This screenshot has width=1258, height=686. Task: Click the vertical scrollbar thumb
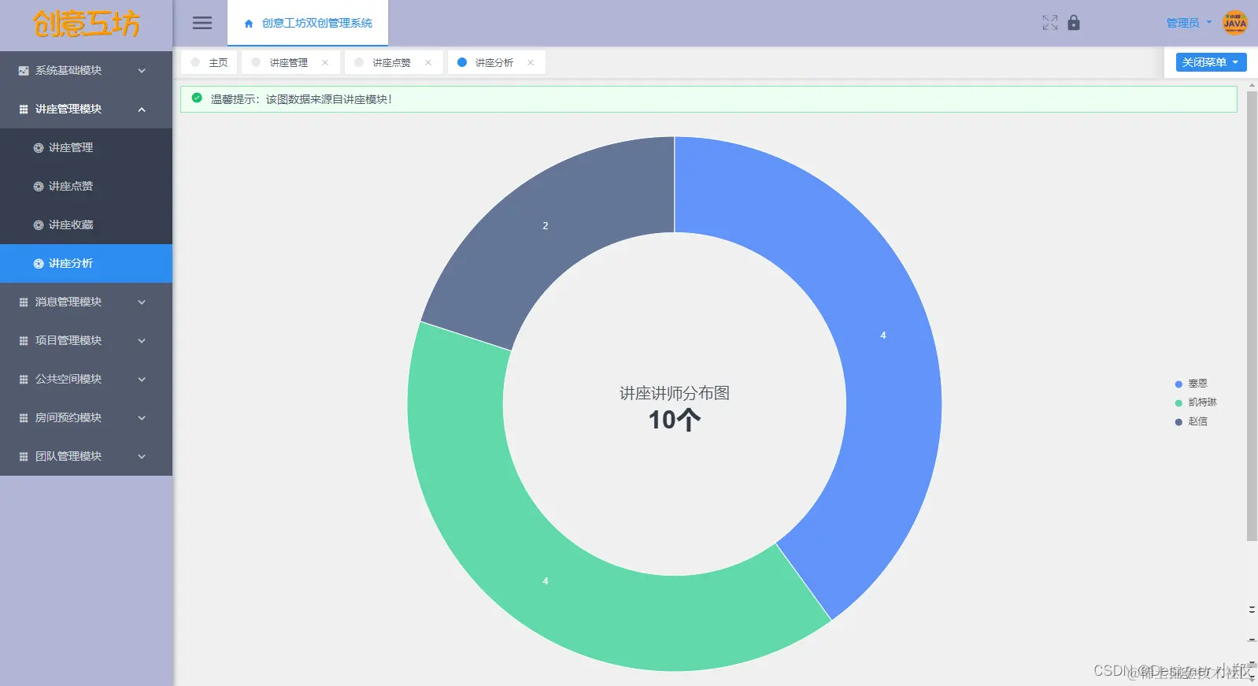[1252, 316]
